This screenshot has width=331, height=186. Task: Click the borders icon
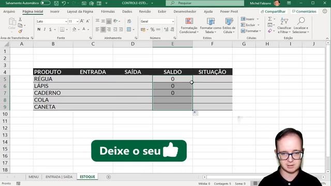click(x=62, y=29)
